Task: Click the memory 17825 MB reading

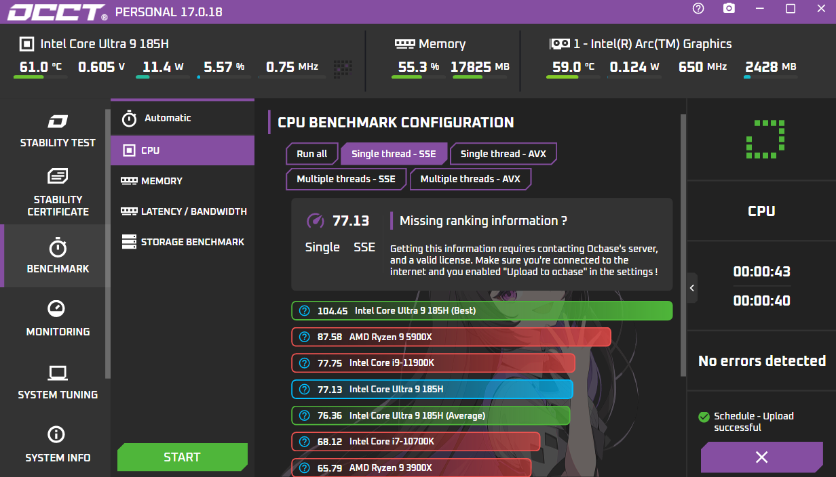Action: (480, 66)
